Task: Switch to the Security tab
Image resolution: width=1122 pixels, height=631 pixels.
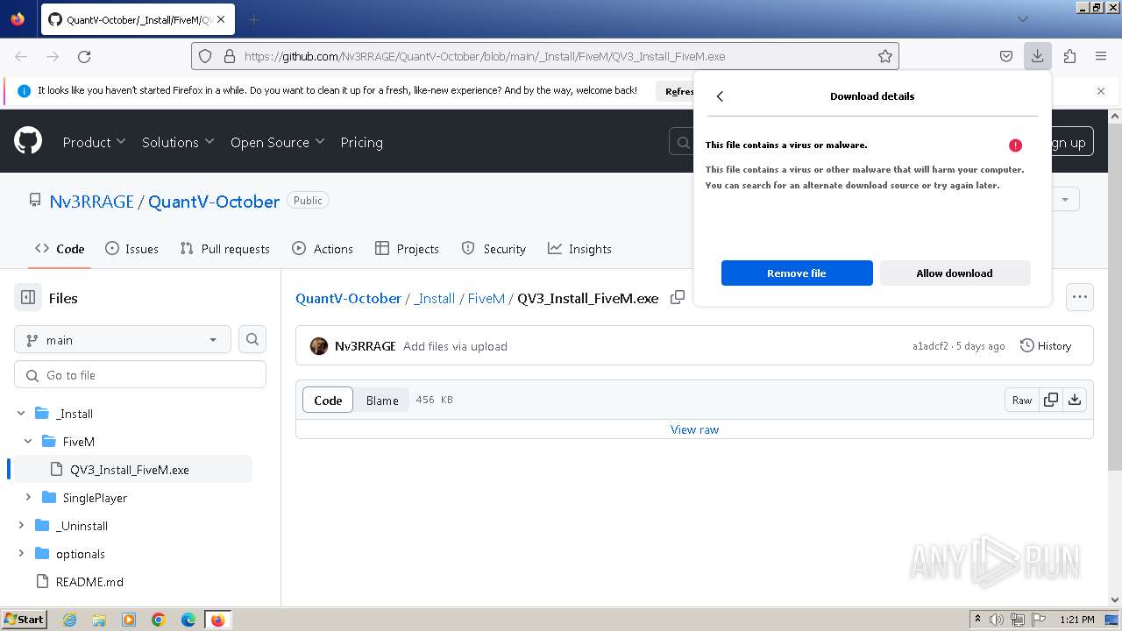Action: (494, 249)
